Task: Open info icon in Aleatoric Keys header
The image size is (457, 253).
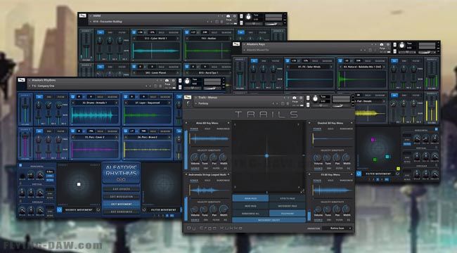Action: 388,44
